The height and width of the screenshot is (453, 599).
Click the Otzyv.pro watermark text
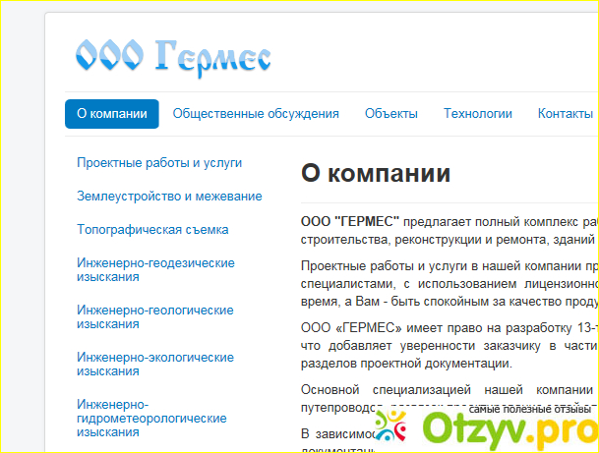[509, 429]
